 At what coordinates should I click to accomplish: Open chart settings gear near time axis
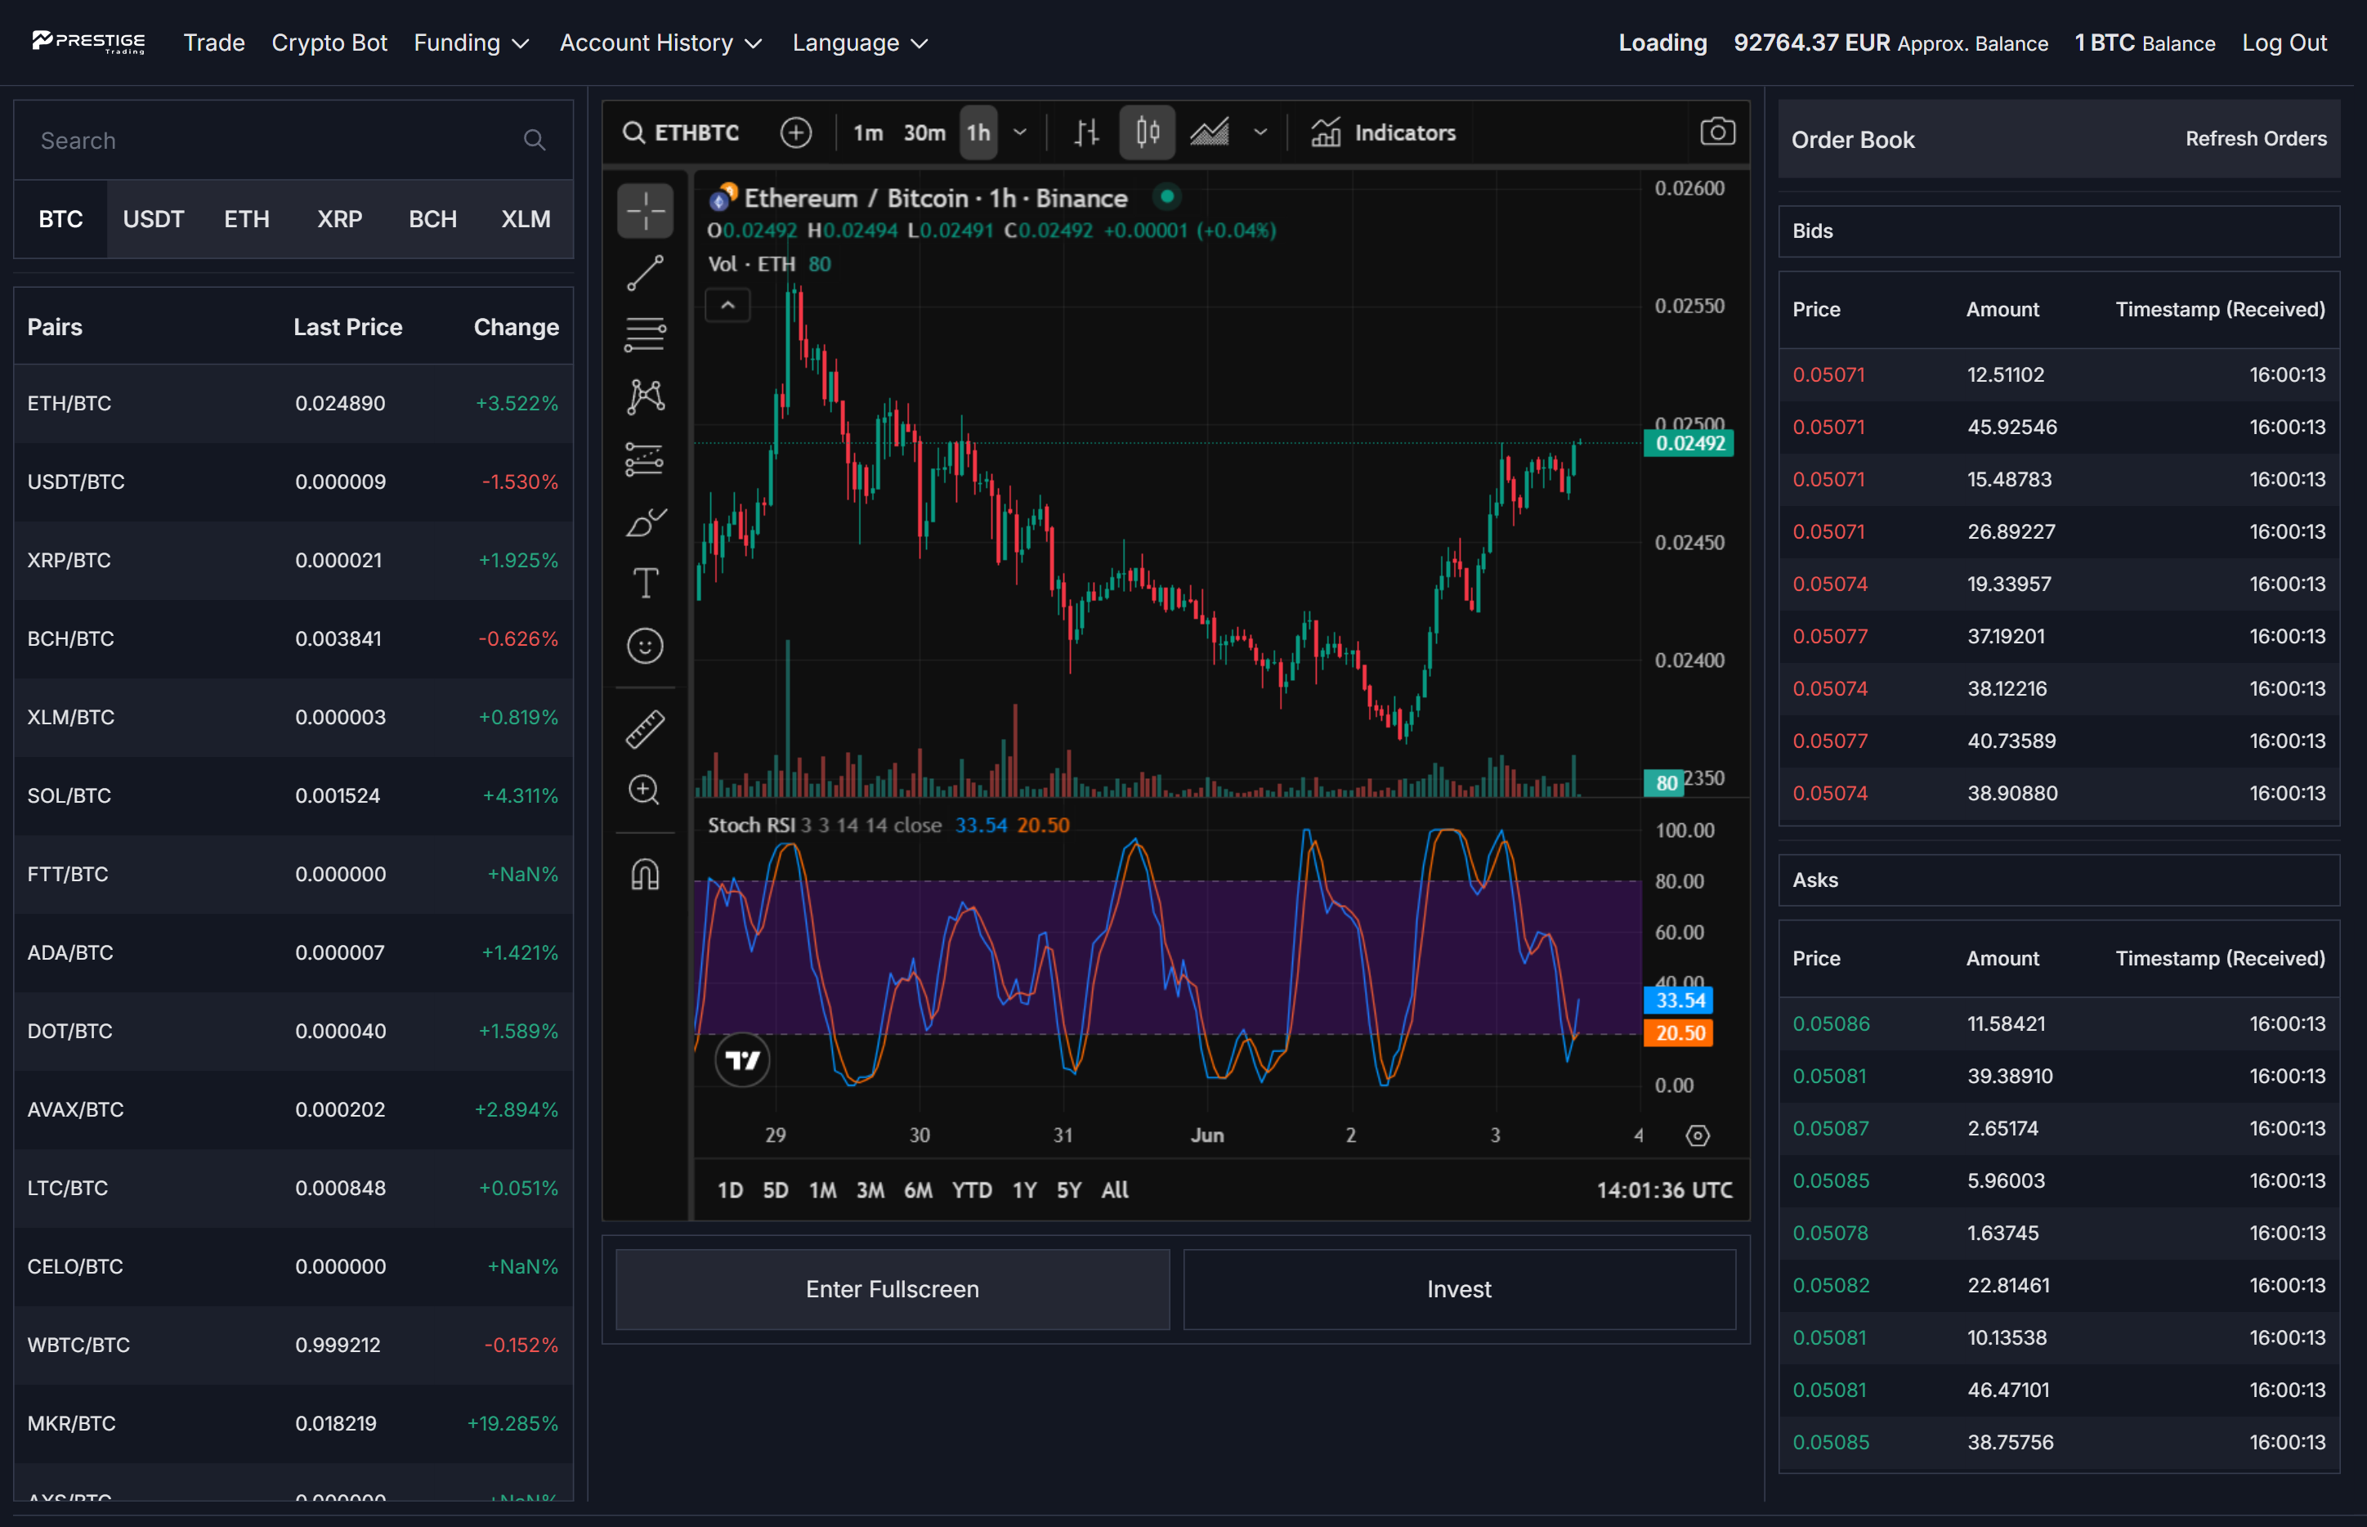coord(1697,1135)
